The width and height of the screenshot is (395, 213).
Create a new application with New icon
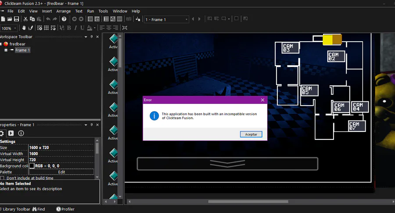point(3,19)
